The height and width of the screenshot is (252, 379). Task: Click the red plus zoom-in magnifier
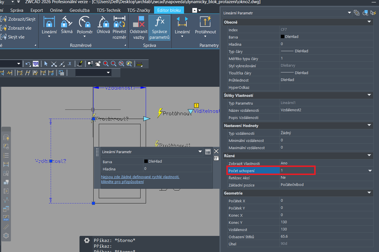[106, 64]
